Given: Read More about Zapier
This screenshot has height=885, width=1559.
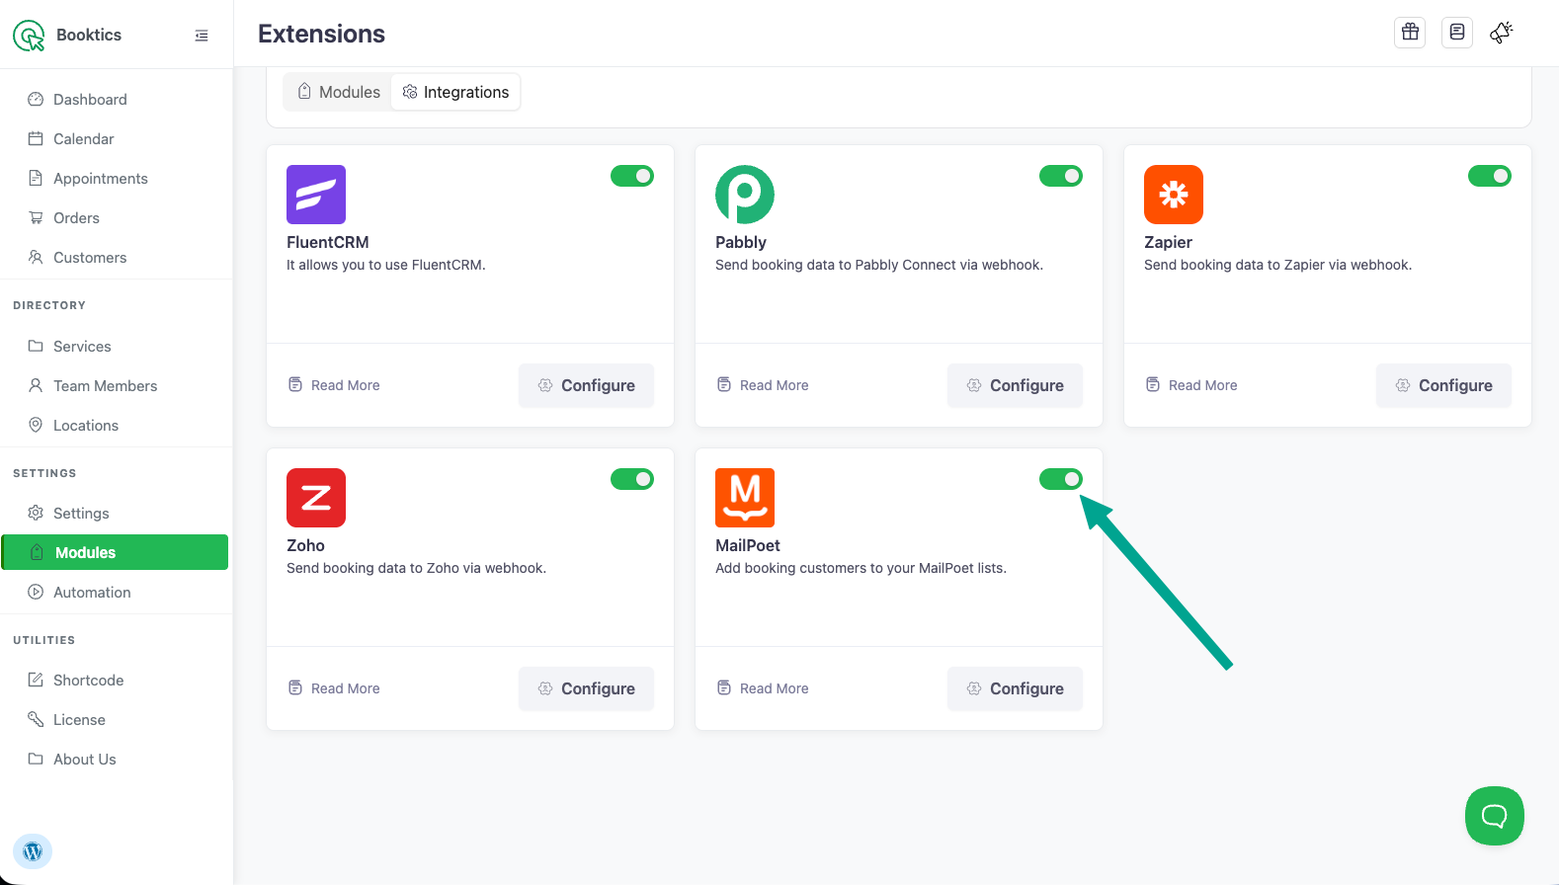Looking at the screenshot, I should (x=1191, y=385).
